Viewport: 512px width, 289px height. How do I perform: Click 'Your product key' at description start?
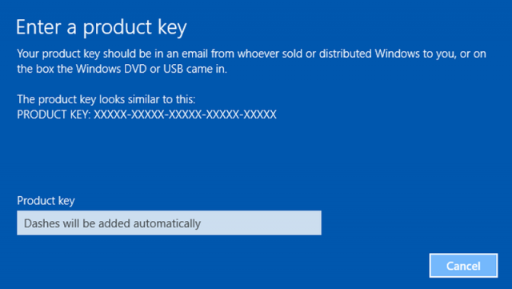tap(58, 54)
